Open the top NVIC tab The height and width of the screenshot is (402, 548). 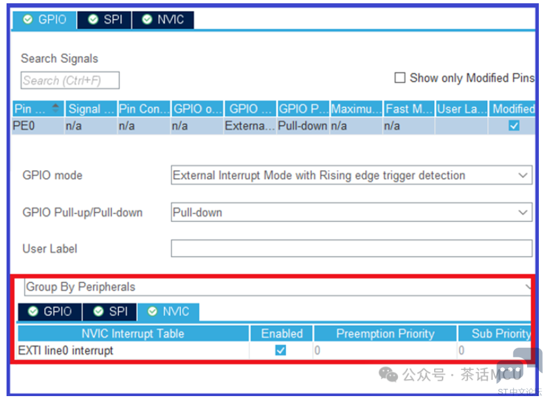pyautogui.click(x=164, y=20)
